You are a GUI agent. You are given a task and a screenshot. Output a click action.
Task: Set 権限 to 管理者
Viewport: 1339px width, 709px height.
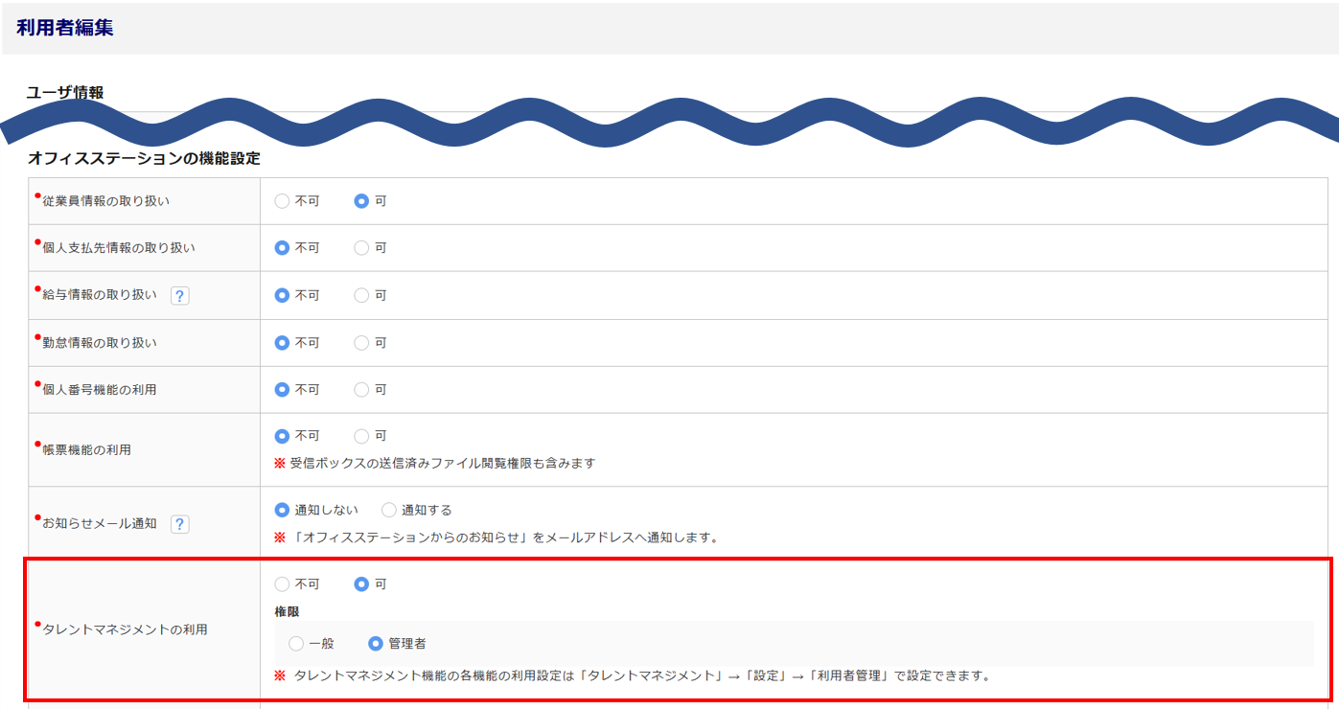376,644
